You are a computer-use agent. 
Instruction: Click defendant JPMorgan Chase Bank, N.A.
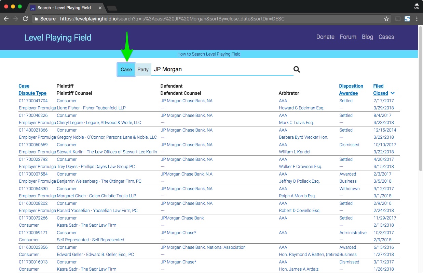187,174
